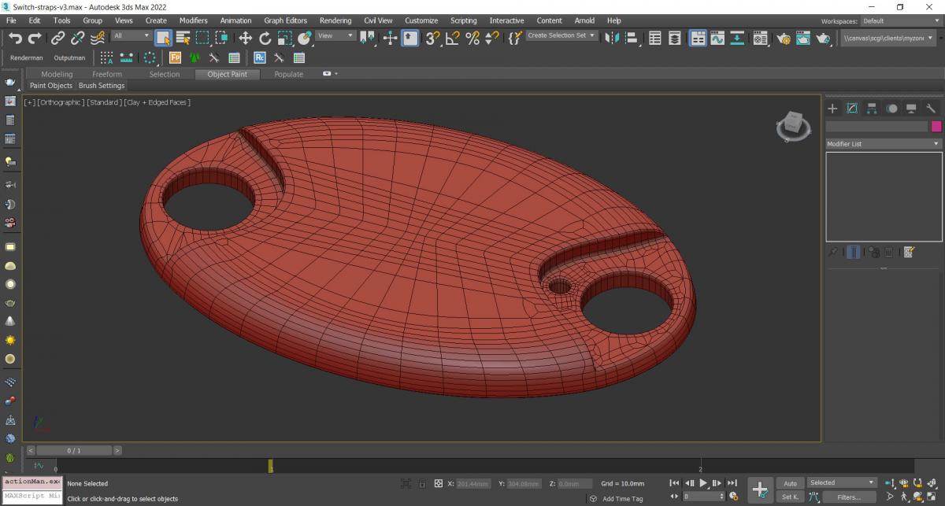This screenshot has width=945, height=506.
Task: Expand the Modifier List dropdown
Action: click(883, 144)
